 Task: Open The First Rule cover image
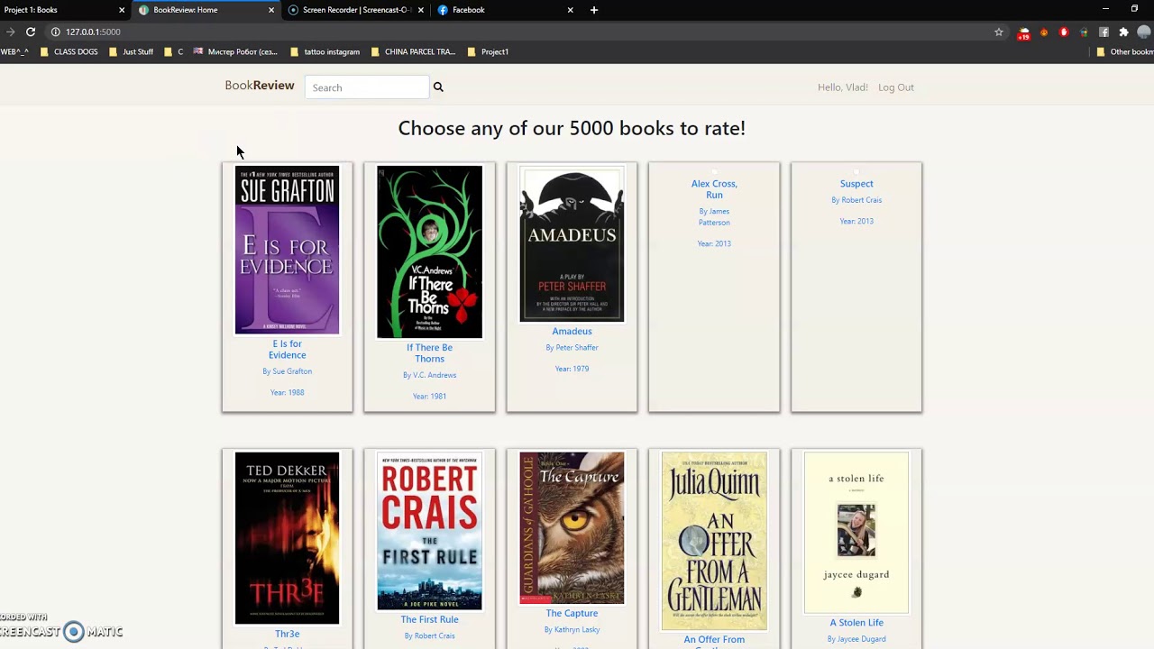coord(429,531)
